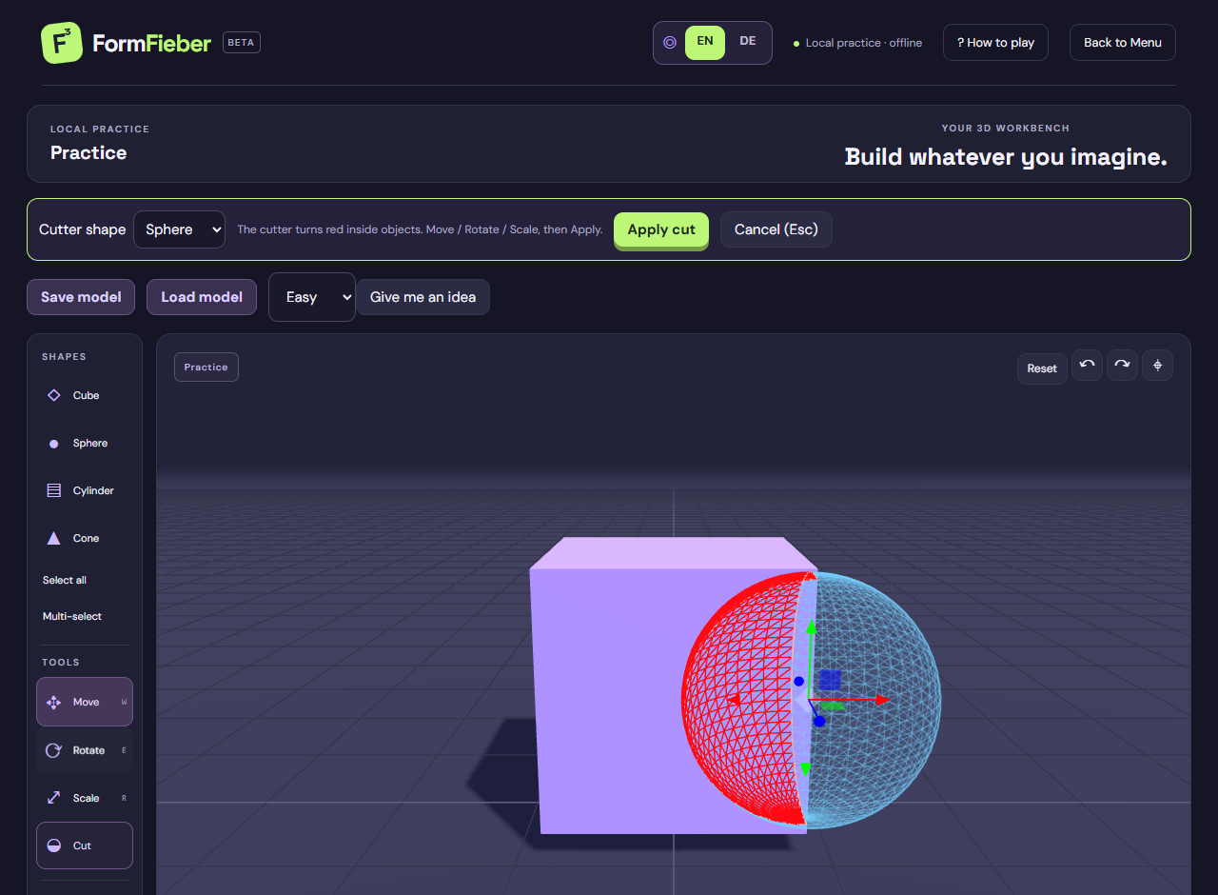
Task: Click Select all in the shapes panel
Action: pyautogui.click(x=65, y=580)
